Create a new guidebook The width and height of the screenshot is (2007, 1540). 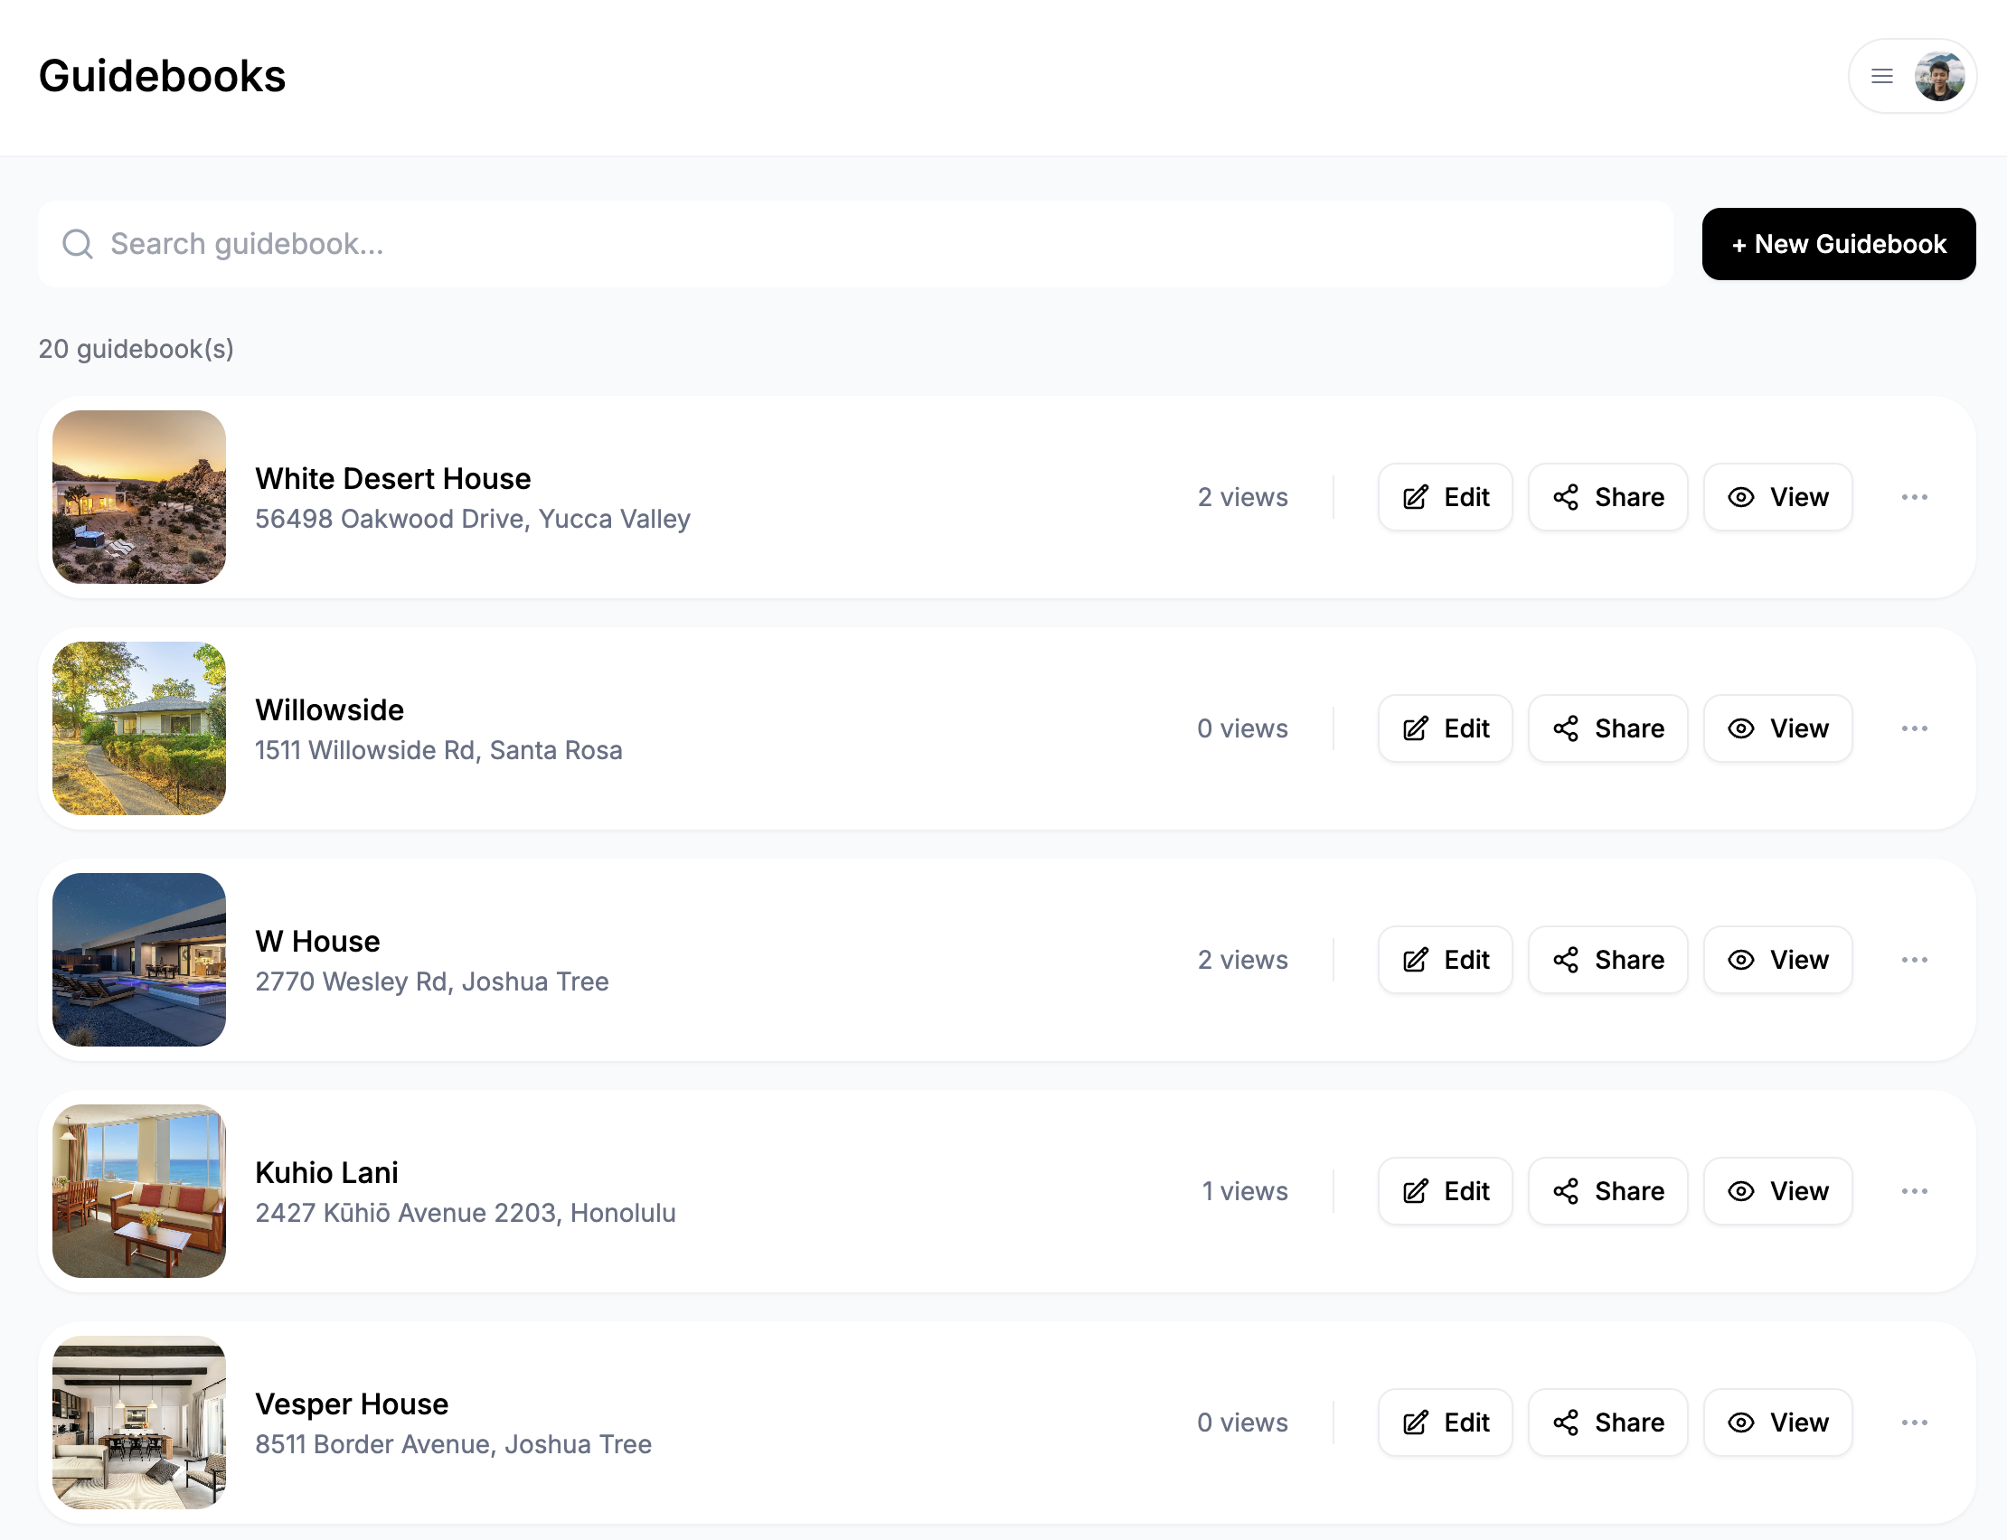1837,244
